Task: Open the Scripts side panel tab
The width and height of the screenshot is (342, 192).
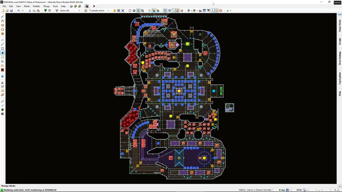Action: tap(340, 41)
